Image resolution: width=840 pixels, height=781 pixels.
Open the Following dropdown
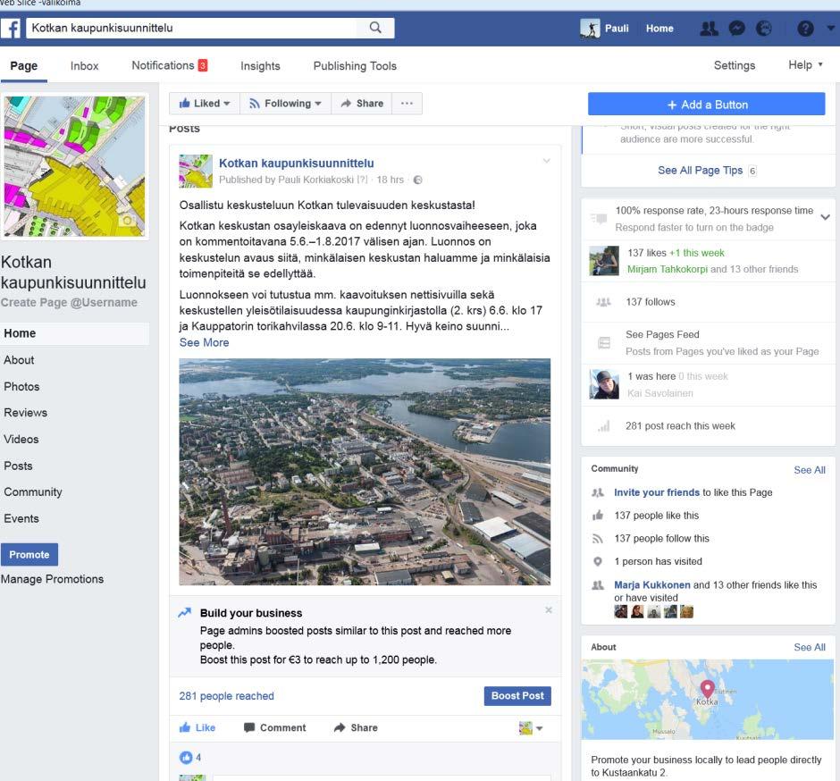tap(285, 104)
